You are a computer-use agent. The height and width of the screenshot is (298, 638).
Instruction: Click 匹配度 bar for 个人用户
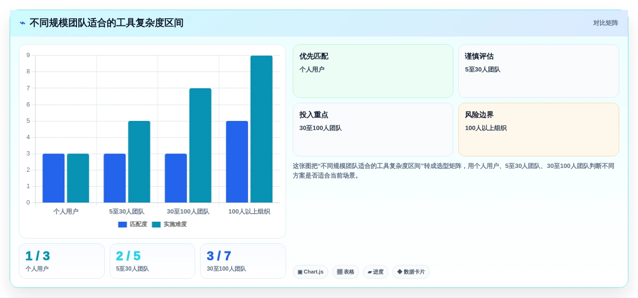53,178
